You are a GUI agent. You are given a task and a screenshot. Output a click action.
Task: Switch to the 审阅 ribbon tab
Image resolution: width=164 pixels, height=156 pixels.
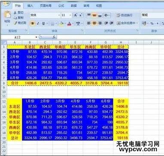pos(86,6)
